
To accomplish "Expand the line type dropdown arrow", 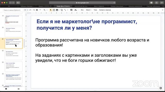I will 68,10.
